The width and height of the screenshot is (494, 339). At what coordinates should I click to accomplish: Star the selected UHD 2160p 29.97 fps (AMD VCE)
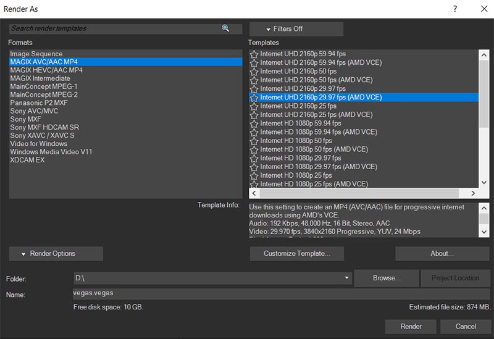click(x=254, y=98)
